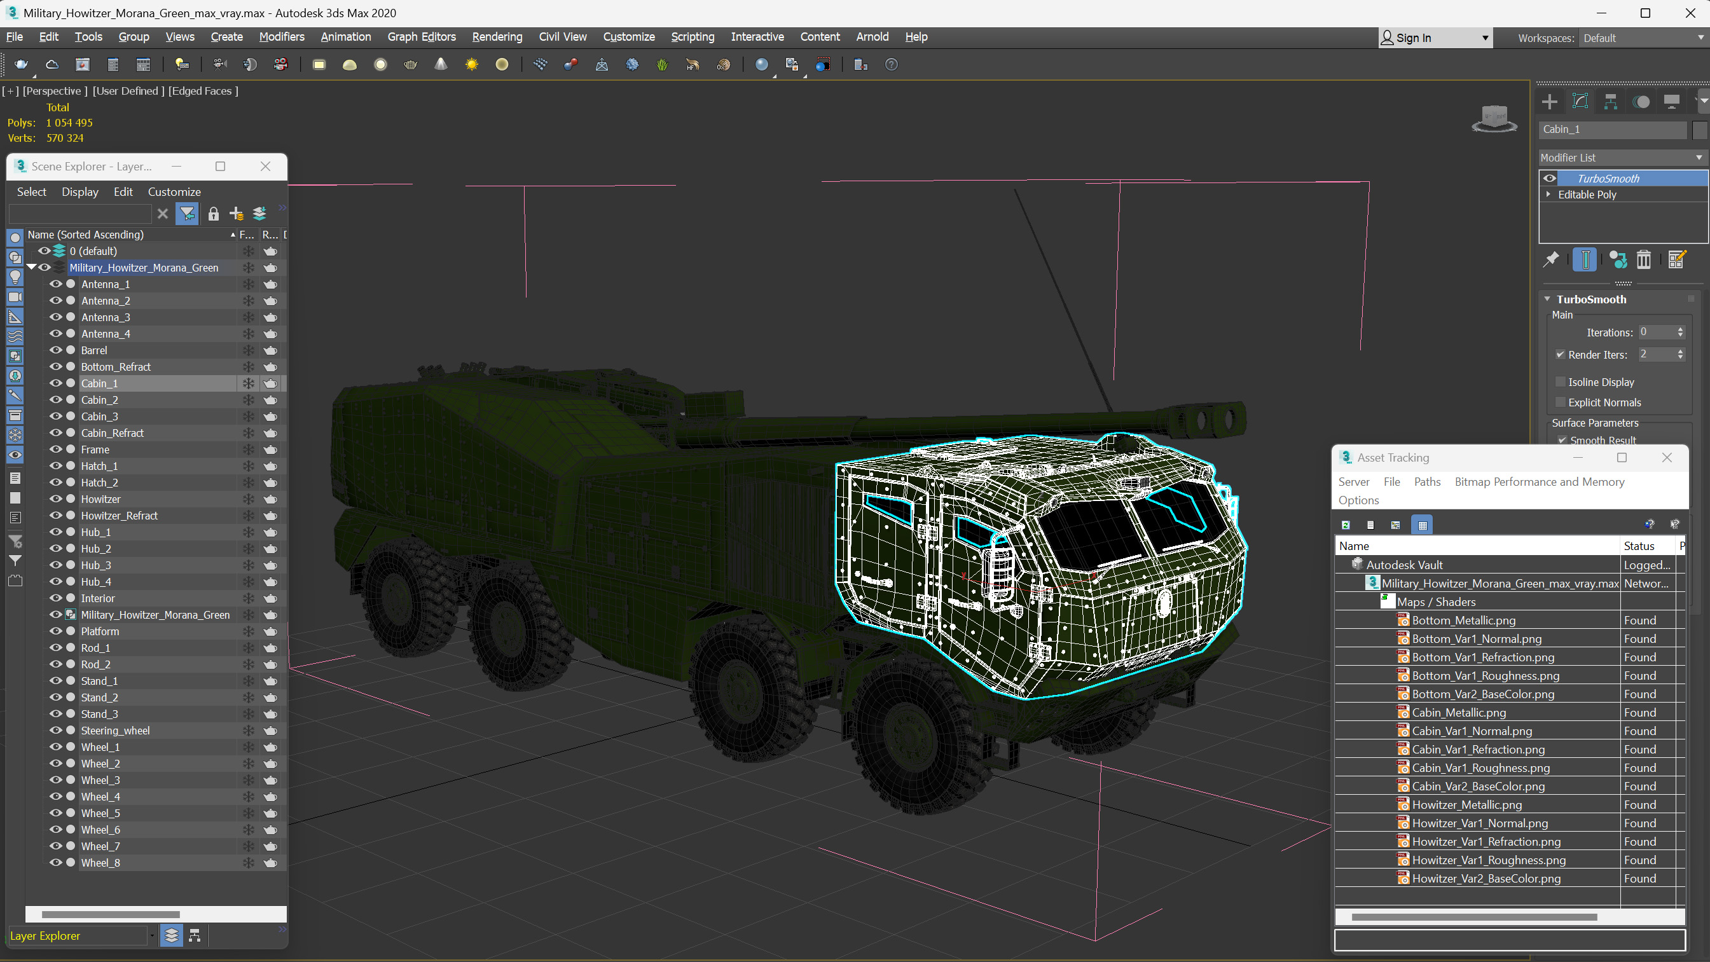Click the add new layer icon in Scene Explorer
Viewport: 1710px width, 962px height.
click(x=237, y=213)
